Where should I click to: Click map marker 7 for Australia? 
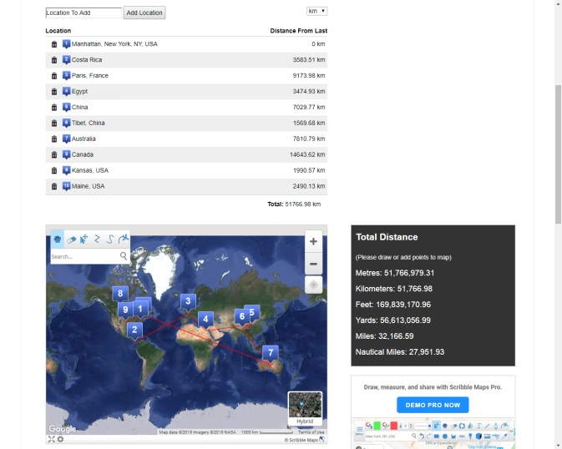271,353
